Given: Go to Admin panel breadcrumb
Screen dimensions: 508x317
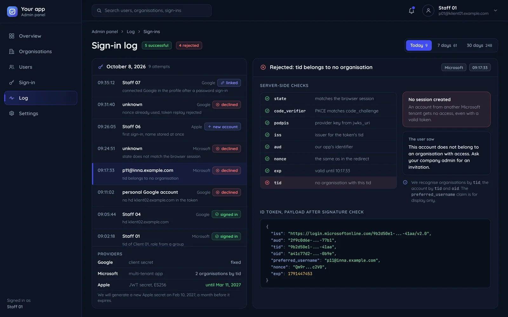Looking at the screenshot, I should [x=105, y=32].
